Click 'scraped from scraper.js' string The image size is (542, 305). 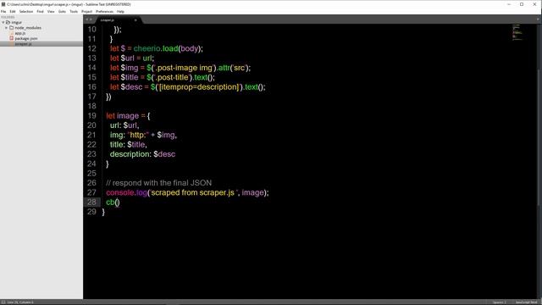(193, 192)
